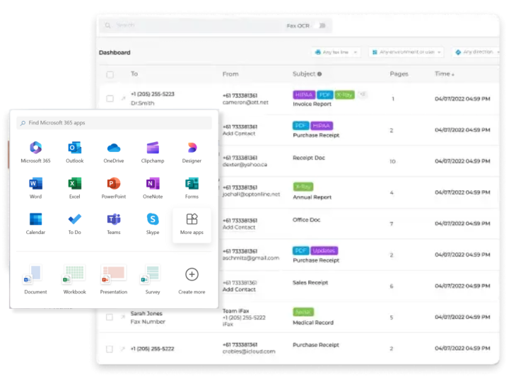Open Clipchamp video editor
Image resolution: width=509 pixels, height=386 pixels.
[x=153, y=148]
